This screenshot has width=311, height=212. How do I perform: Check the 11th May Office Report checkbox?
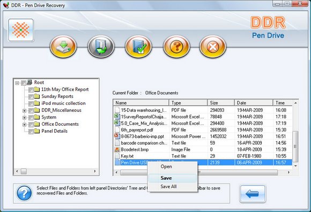point(31,90)
